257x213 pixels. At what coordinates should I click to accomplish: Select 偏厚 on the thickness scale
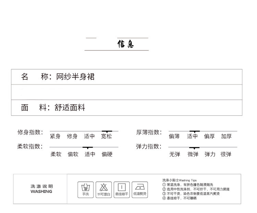pos(209,136)
